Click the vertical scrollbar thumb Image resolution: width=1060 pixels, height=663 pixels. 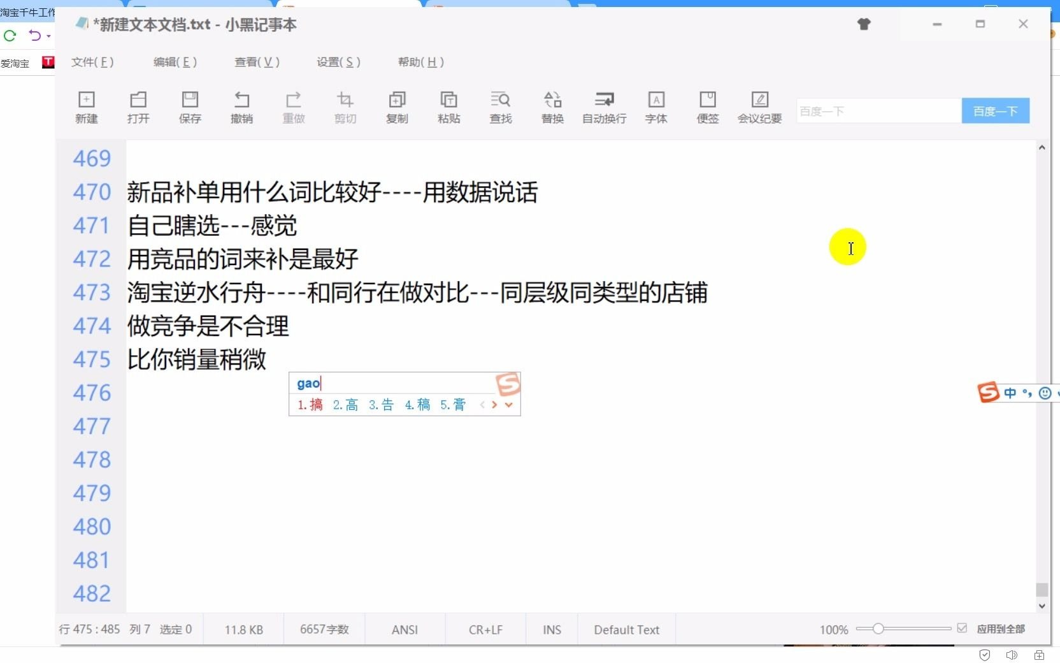coord(1042,589)
